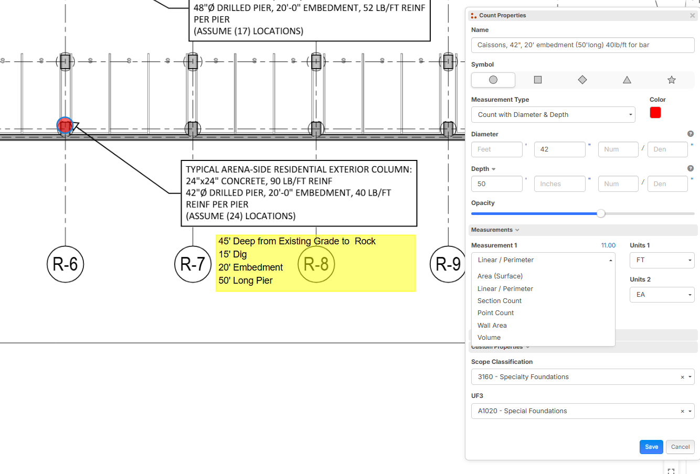Click the Depth help question icon

click(691, 168)
